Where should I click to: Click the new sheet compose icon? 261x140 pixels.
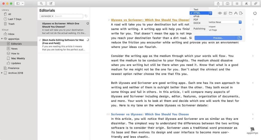pos(51,3)
